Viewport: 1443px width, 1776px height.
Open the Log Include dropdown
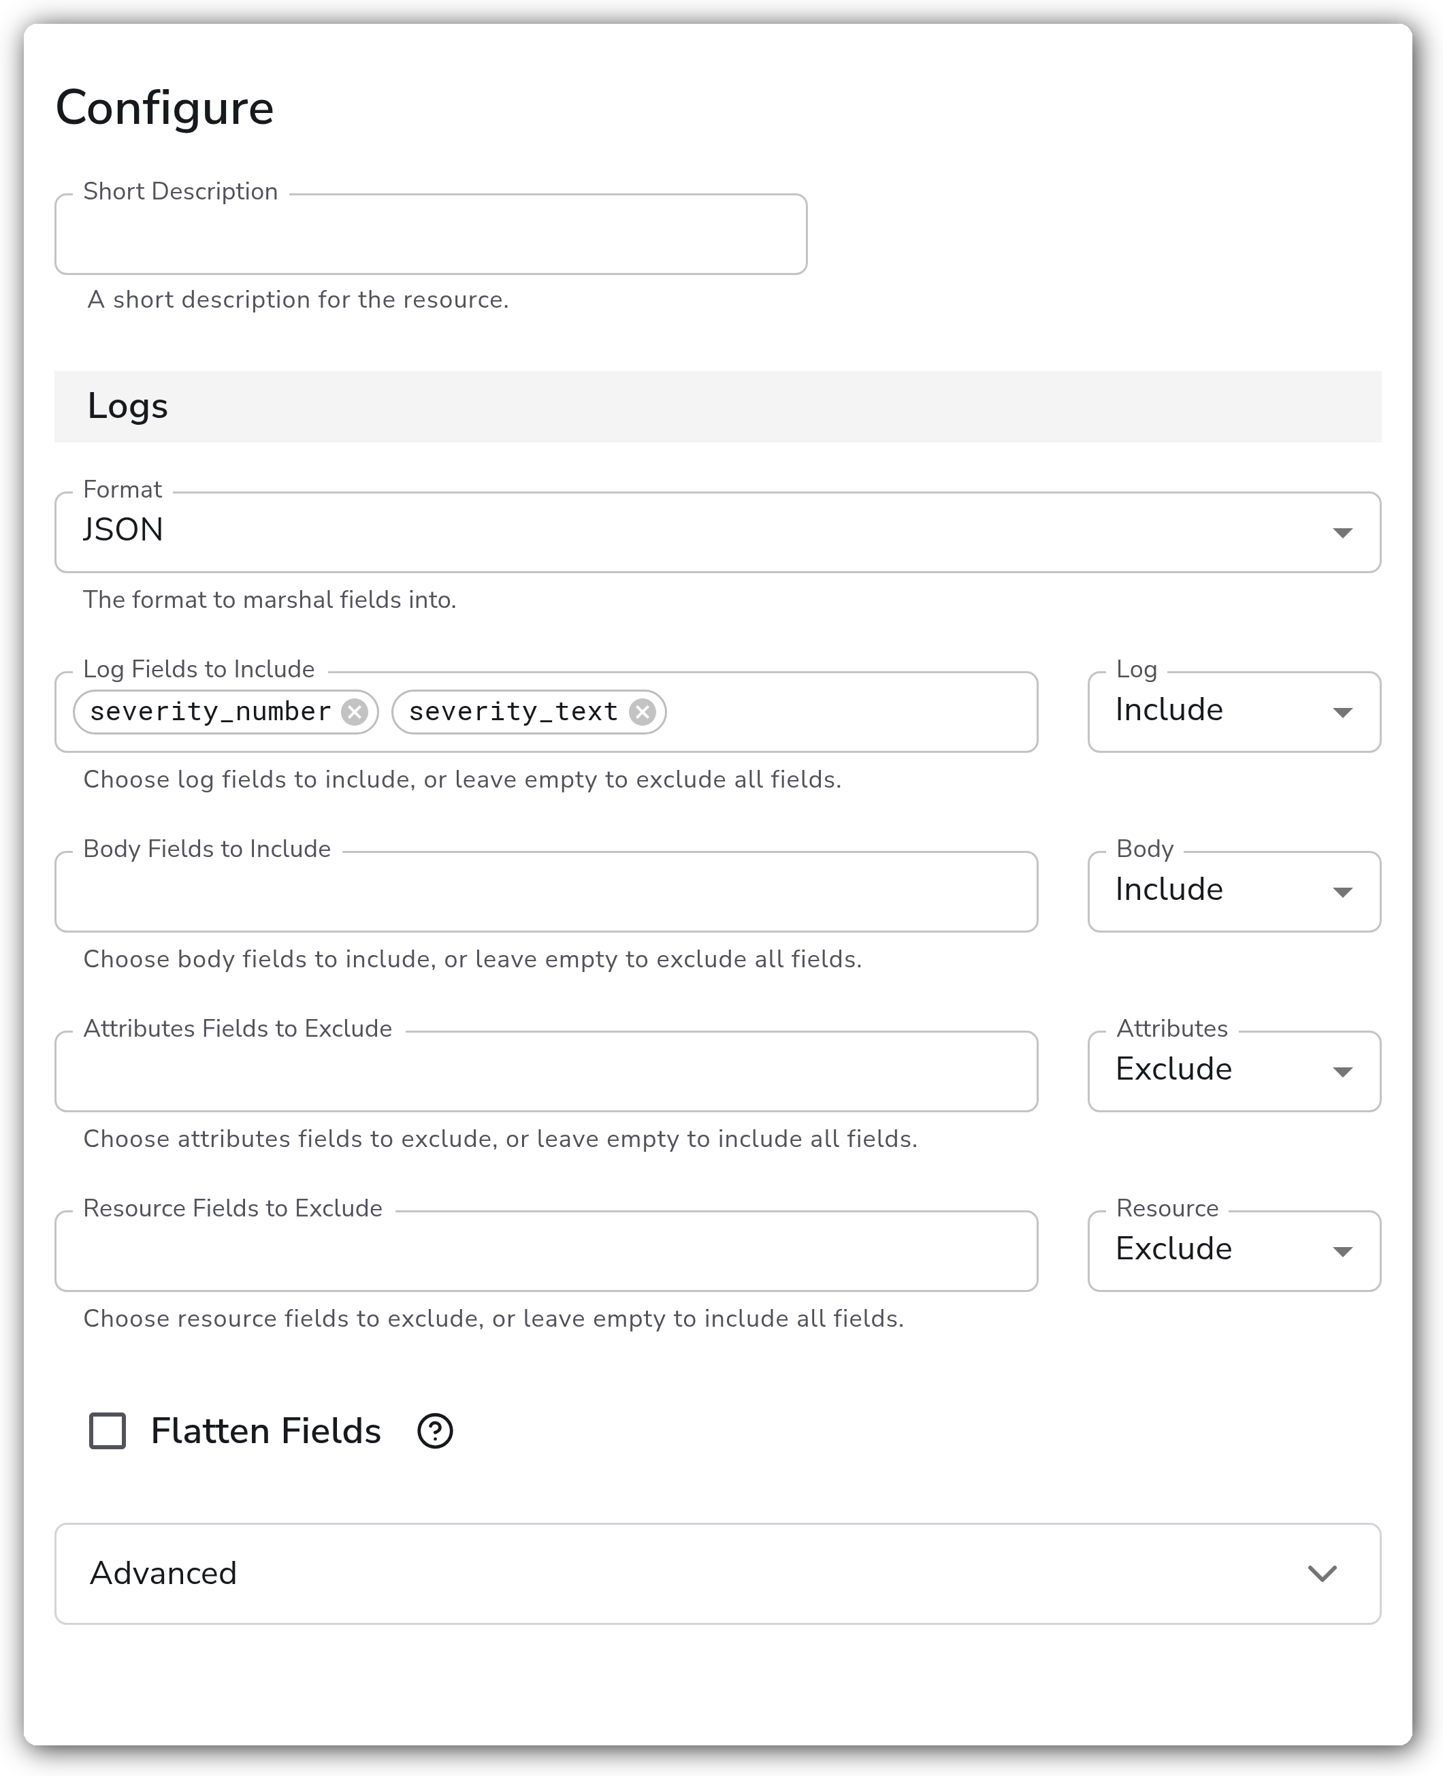point(1233,712)
